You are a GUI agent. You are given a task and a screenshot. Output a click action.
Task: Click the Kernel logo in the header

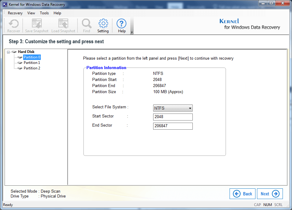pyautogui.click(x=250, y=24)
